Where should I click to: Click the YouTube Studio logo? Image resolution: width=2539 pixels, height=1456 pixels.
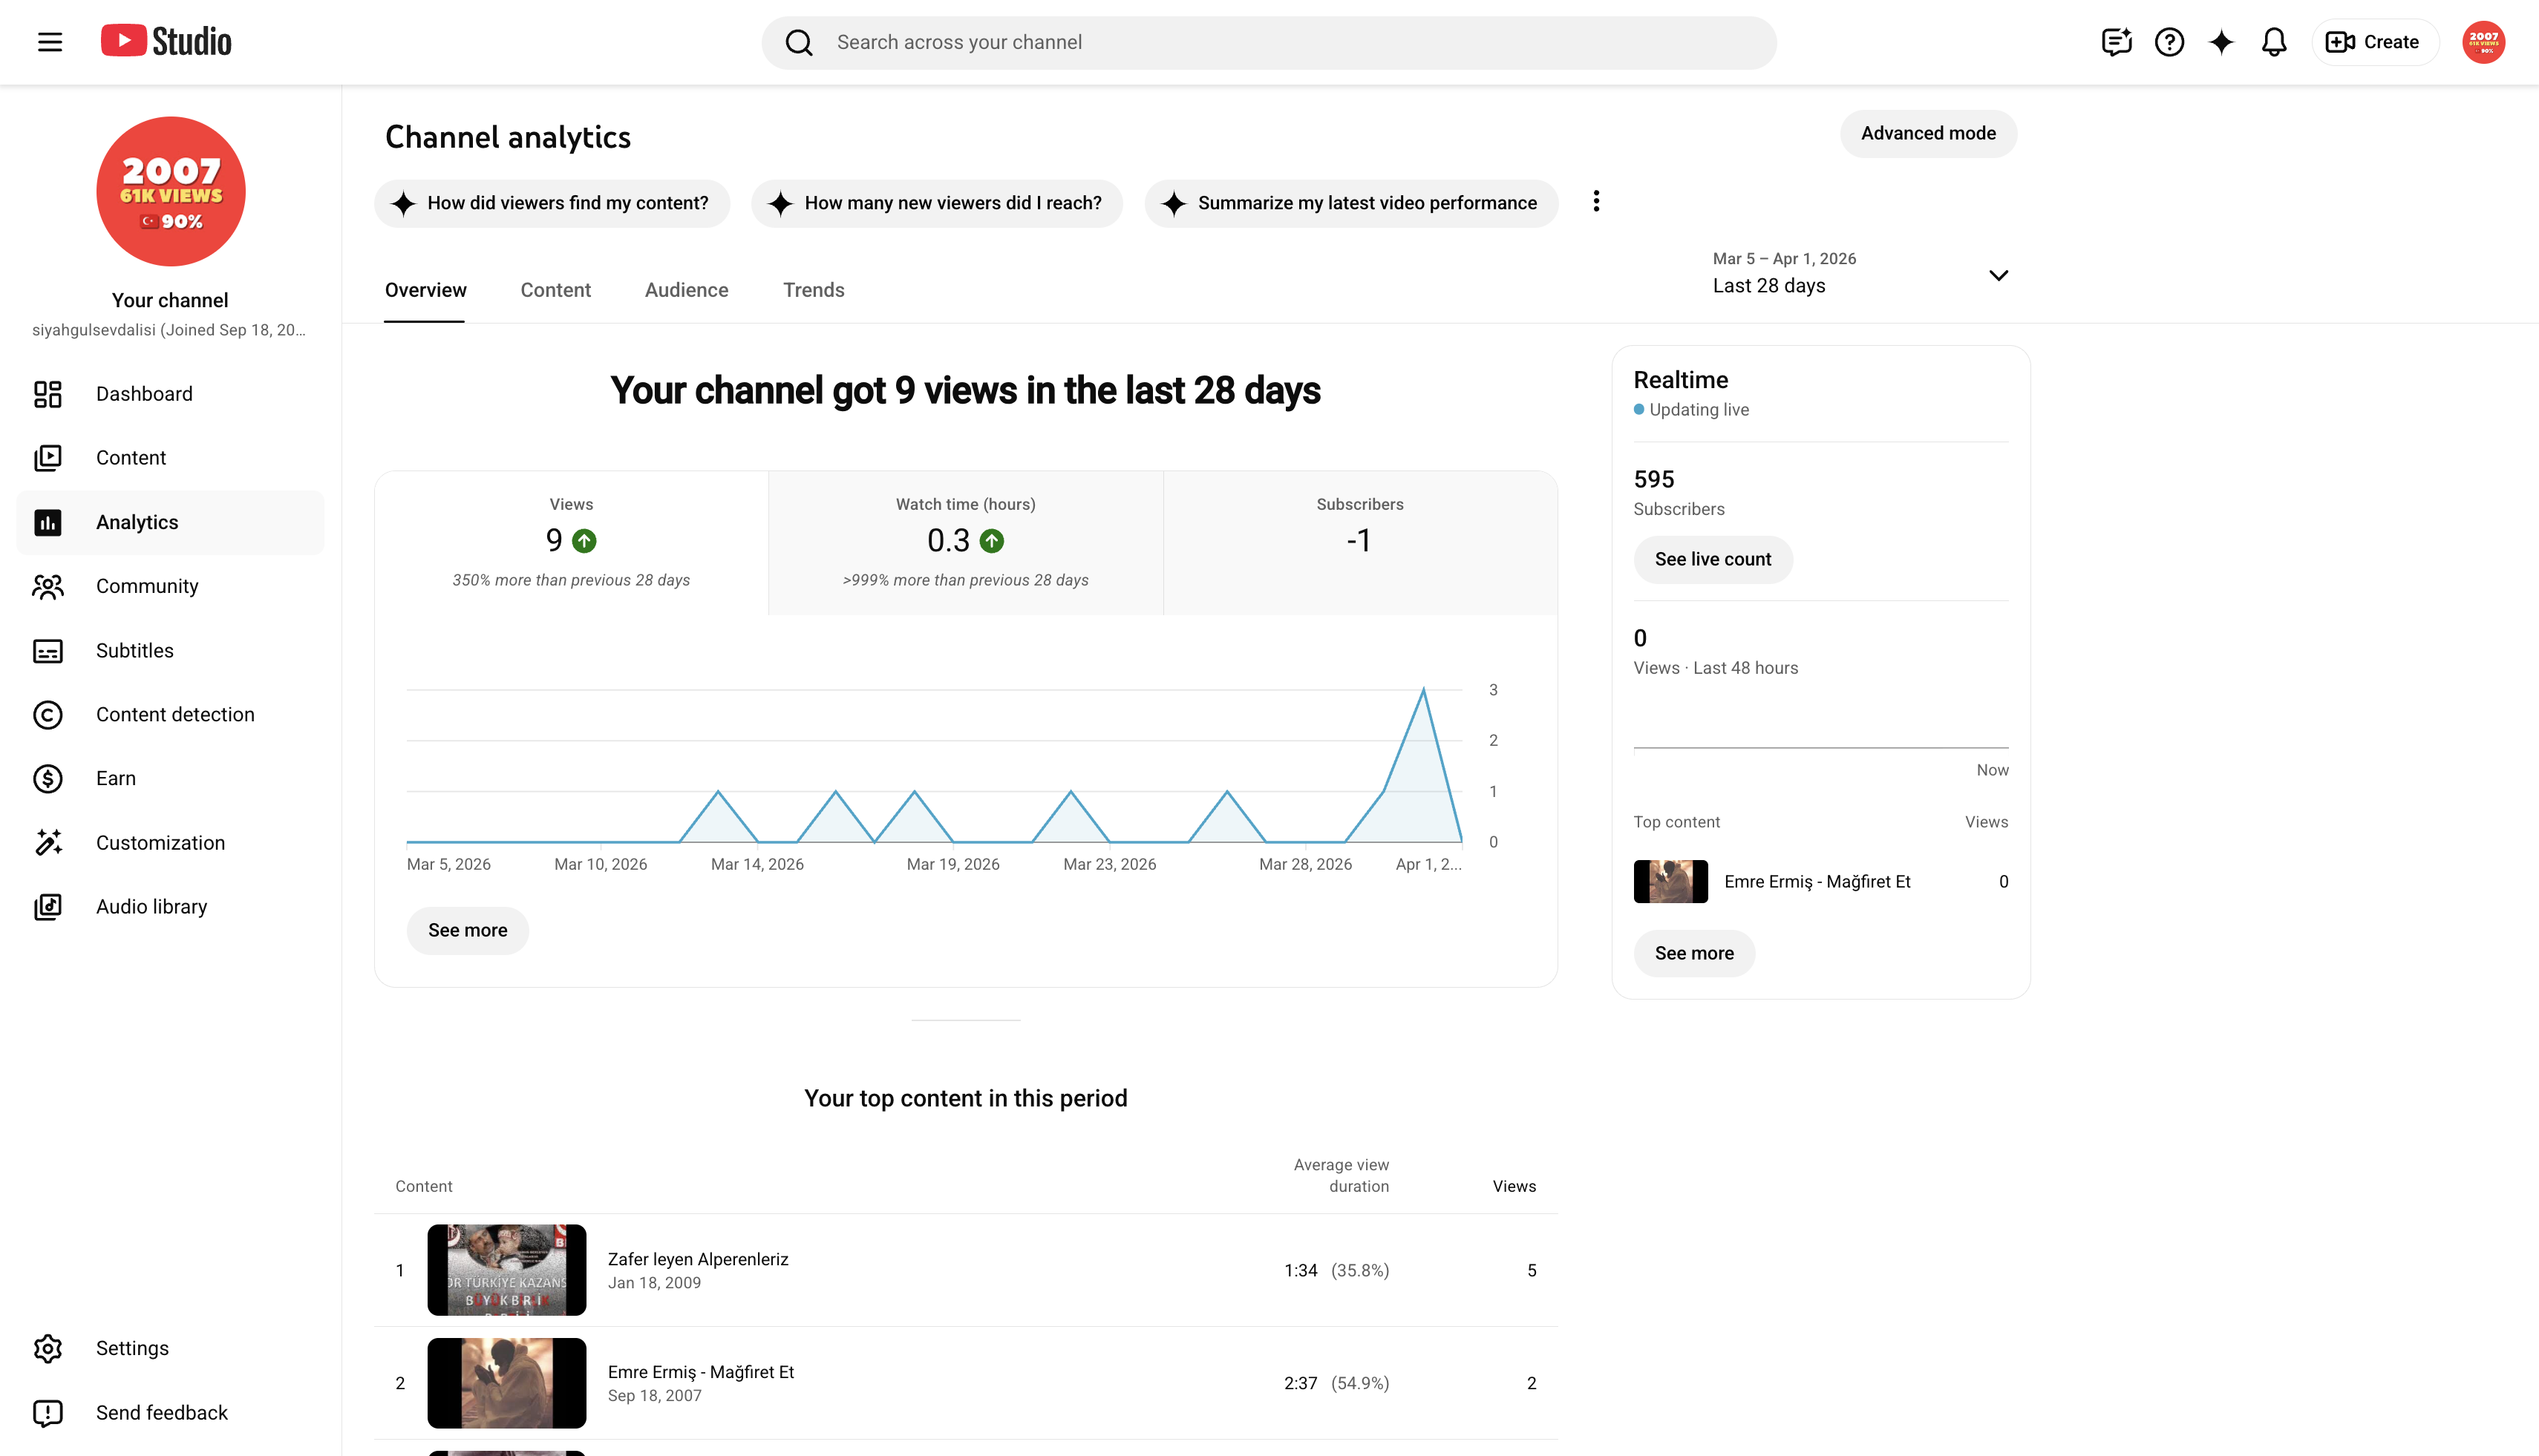(x=166, y=41)
